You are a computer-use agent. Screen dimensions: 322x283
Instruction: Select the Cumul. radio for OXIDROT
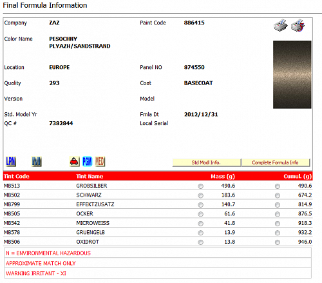coord(278,242)
